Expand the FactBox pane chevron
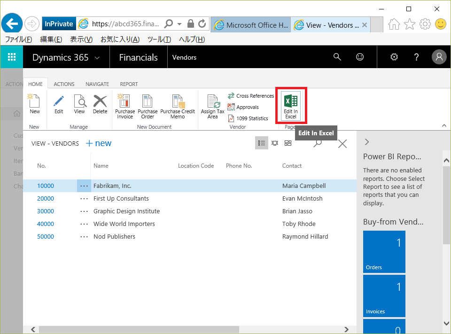451x334 pixels. coord(367,142)
